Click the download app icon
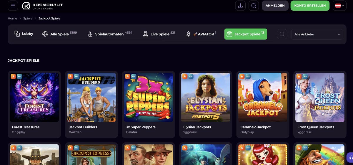The height and width of the screenshot is (165, 353). pos(240,6)
